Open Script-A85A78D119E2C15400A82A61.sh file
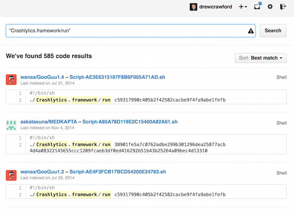294x210 pixels. (130, 122)
